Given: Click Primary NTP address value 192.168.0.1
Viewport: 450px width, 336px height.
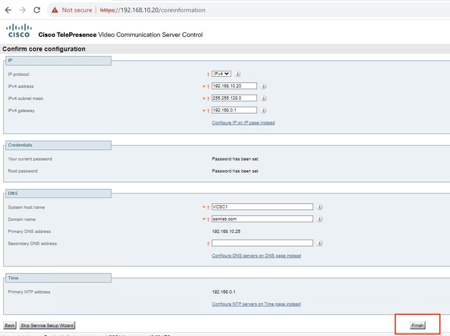Looking at the screenshot, I should pyautogui.click(x=223, y=292).
